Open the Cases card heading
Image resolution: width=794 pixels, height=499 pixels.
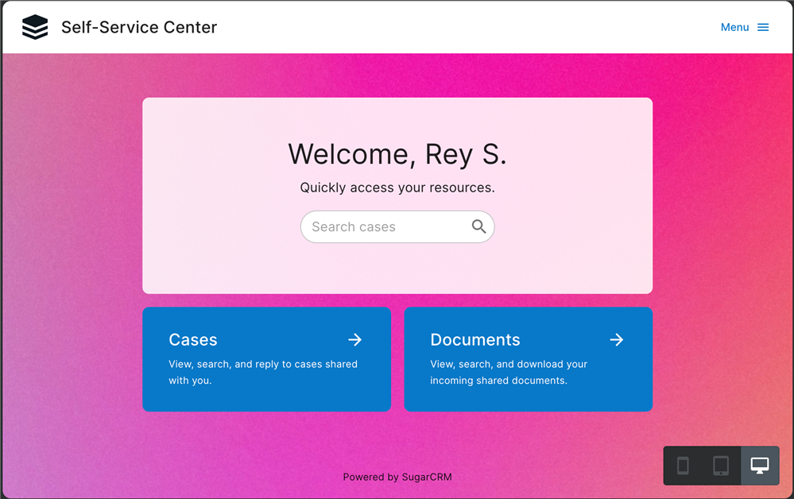(193, 340)
